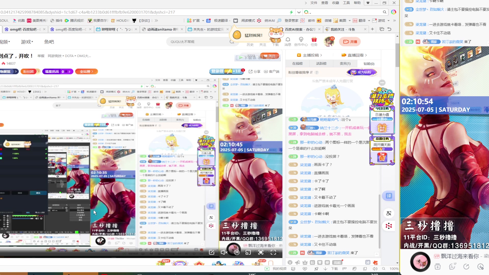
Task: Open the 查看 menu
Action: click(324, 3)
